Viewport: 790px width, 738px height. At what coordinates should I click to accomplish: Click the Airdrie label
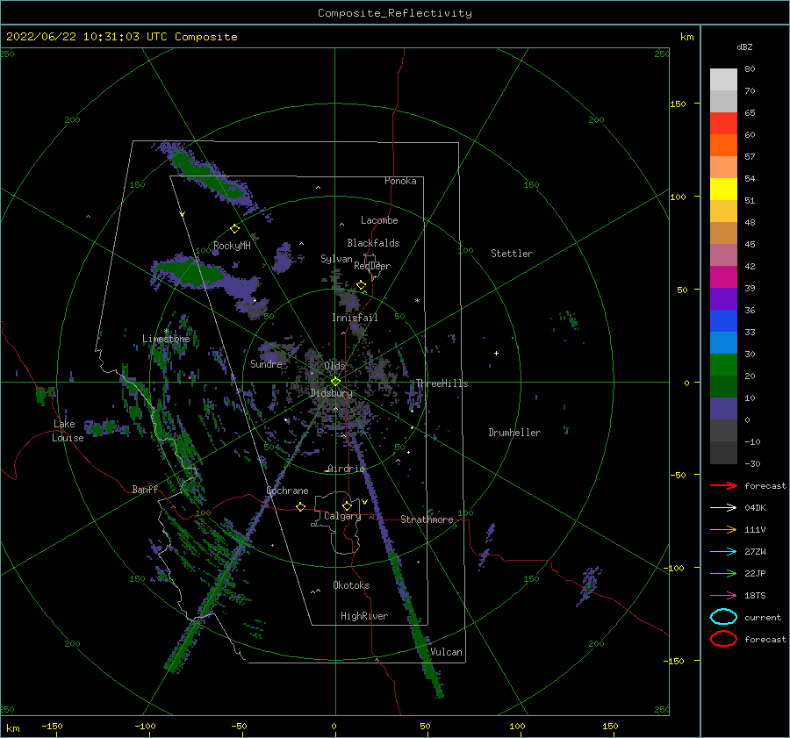[346, 469]
